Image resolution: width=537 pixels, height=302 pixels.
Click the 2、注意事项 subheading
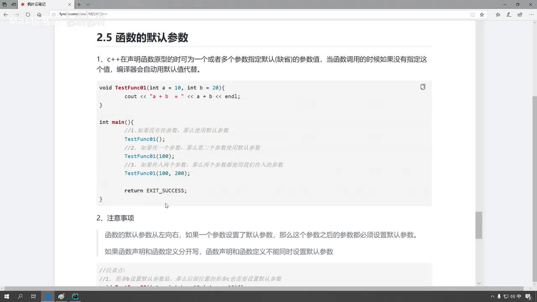tap(115, 218)
